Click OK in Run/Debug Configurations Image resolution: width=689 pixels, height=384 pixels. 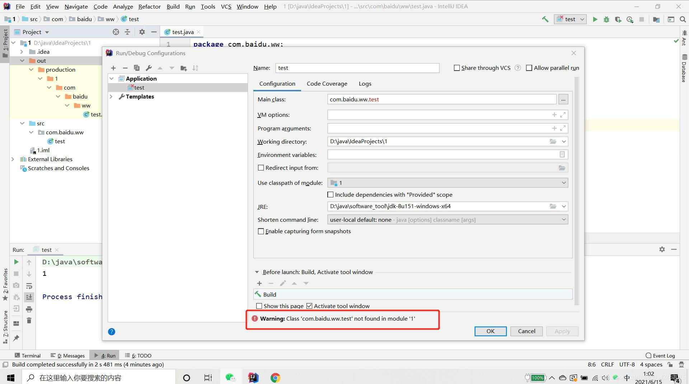(x=490, y=331)
